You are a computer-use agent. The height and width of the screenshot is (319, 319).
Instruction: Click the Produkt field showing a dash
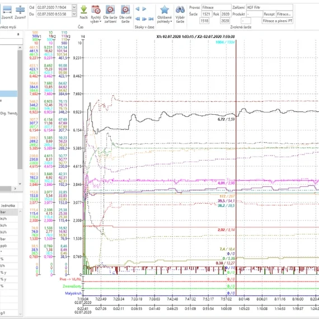click(x=255, y=14)
